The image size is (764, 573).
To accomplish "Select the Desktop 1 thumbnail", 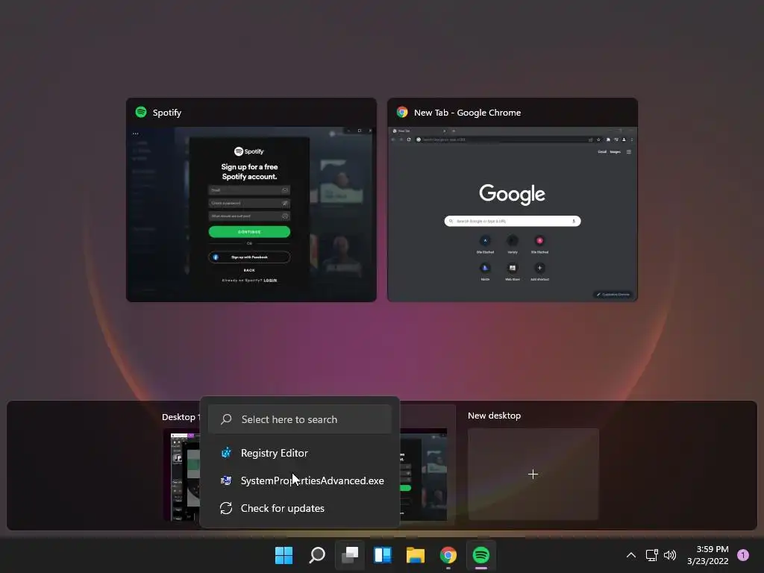I will click(x=181, y=474).
